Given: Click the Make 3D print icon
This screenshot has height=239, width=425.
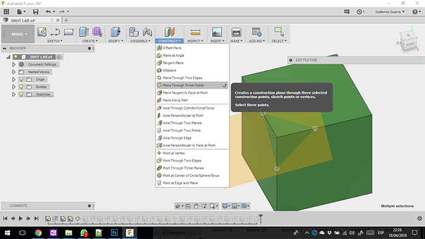Looking at the screenshot, I should (x=236, y=32).
